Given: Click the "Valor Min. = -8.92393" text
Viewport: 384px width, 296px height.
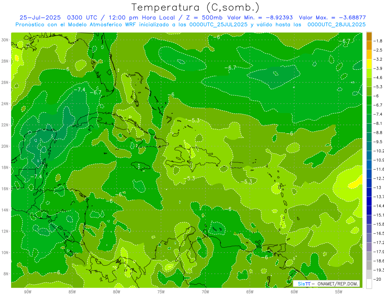Looking at the screenshot, I should point(261,18).
